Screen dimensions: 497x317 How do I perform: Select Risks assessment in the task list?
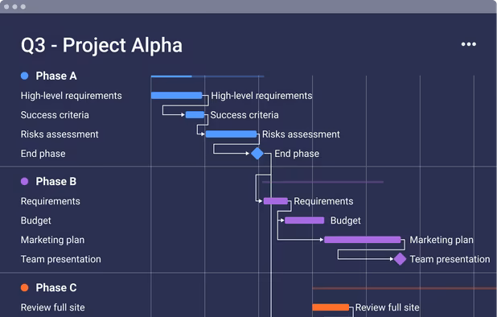(60, 134)
